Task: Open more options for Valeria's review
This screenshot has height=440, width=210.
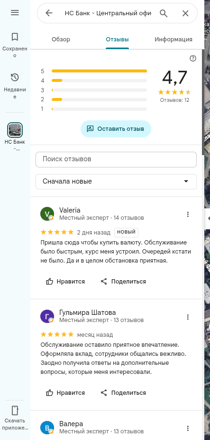Action: click(188, 215)
